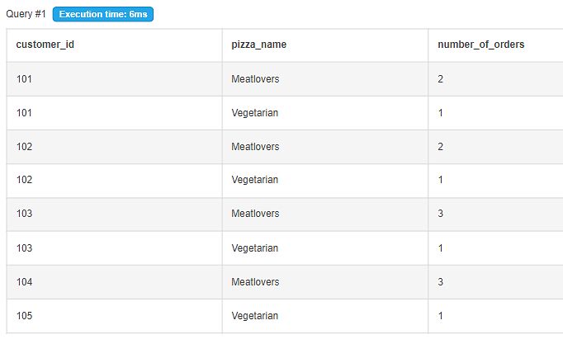
Task: Click order count 1 for customer 105
Action: (x=441, y=316)
